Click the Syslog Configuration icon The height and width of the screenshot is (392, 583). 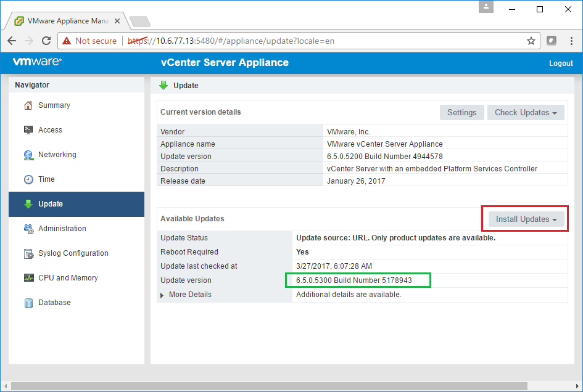click(28, 254)
